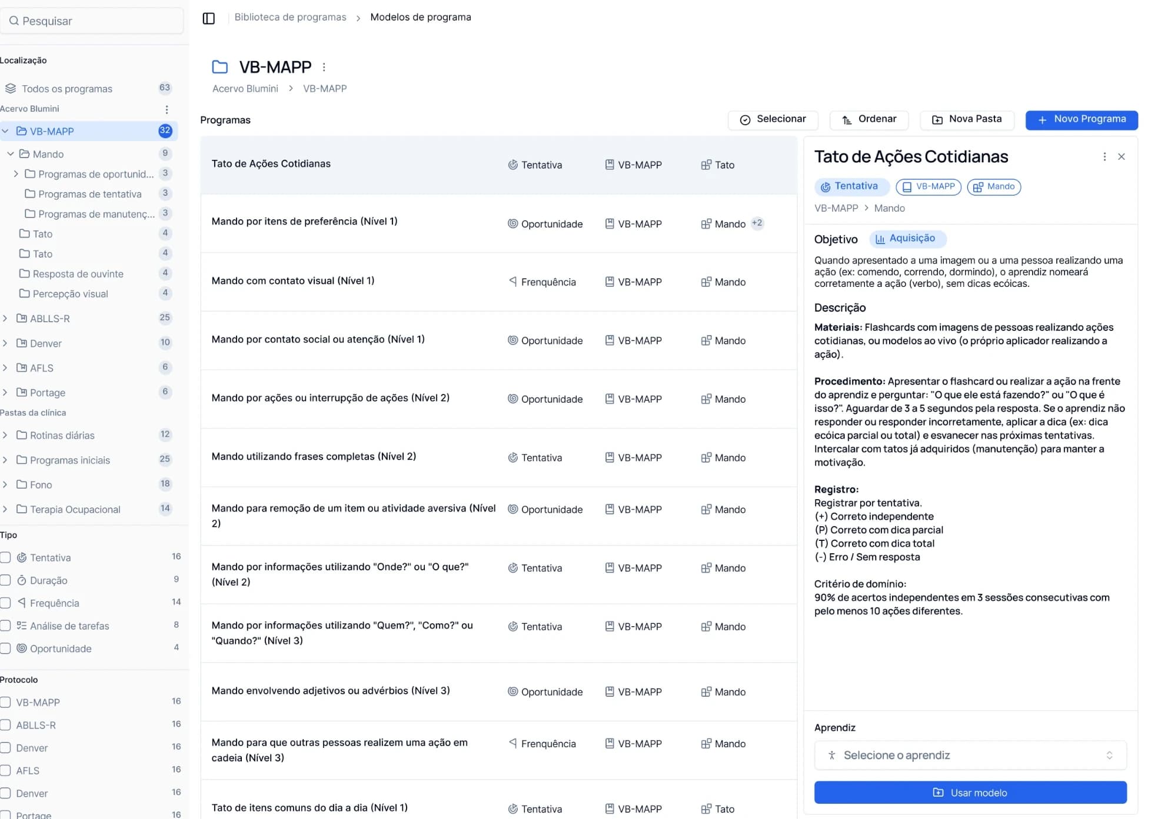The image size is (1158, 819).
Task: Click the Usar modelo button
Action: click(970, 793)
